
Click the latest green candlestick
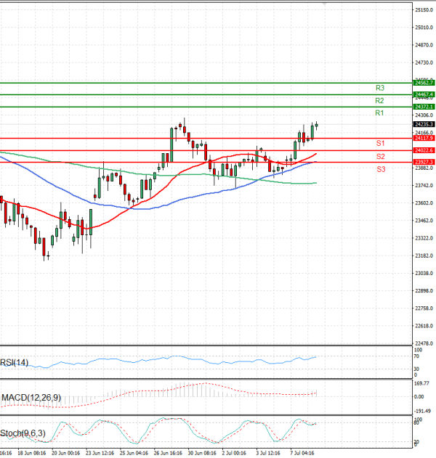pos(316,126)
